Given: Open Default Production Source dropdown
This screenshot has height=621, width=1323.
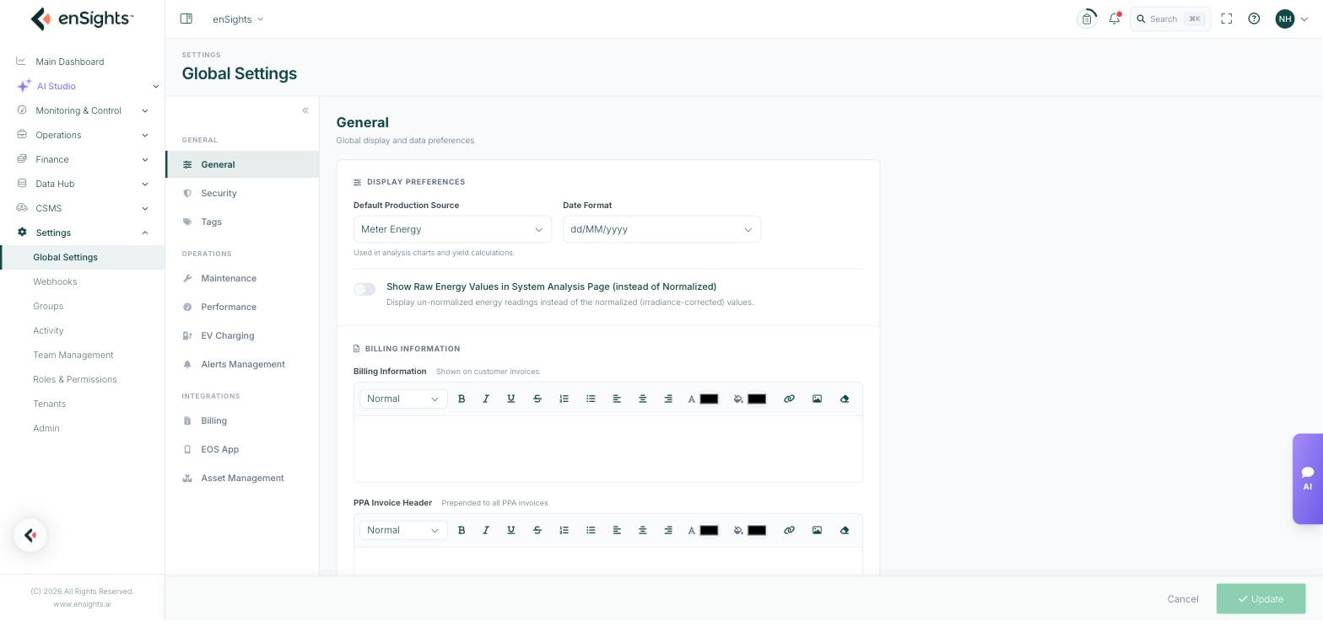Looking at the screenshot, I should 452,229.
